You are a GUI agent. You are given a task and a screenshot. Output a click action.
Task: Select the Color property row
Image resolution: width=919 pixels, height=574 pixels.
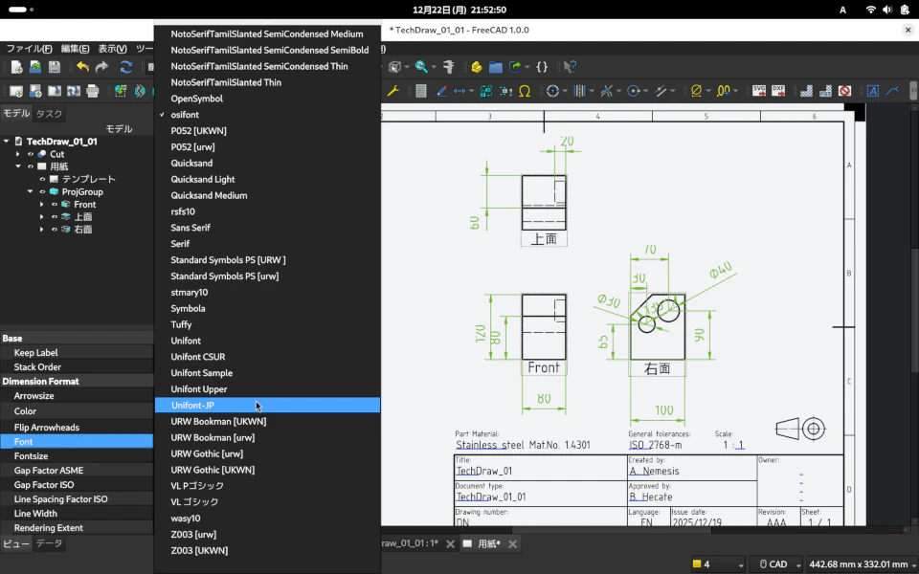(x=77, y=411)
